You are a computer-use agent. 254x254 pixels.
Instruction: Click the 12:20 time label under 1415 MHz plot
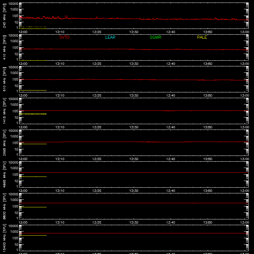(x=97, y=127)
